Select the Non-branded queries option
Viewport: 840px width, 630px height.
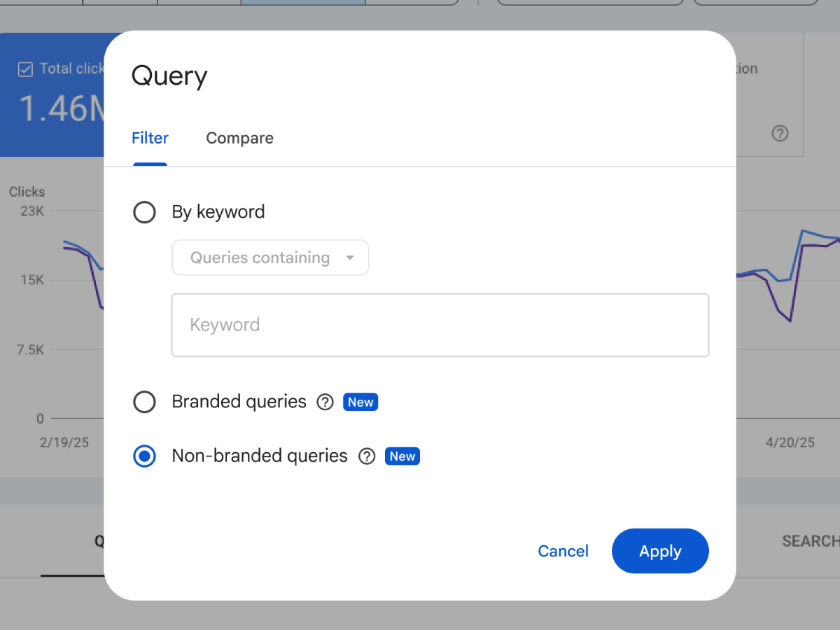click(x=144, y=456)
